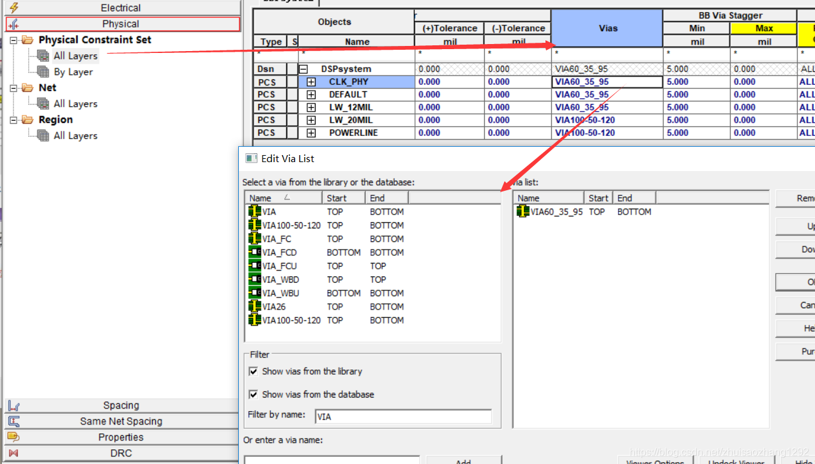The width and height of the screenshot is (815, 464).
Task: Toggle Show vias from the database
Action: point(254,394)
